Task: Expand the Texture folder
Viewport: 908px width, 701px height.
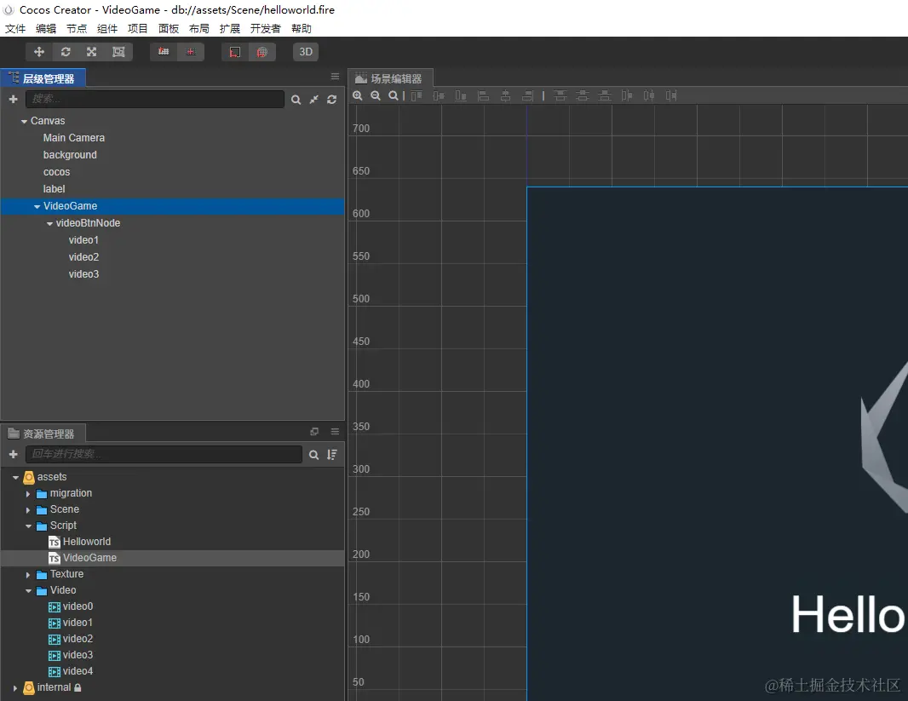Action: 28,575
